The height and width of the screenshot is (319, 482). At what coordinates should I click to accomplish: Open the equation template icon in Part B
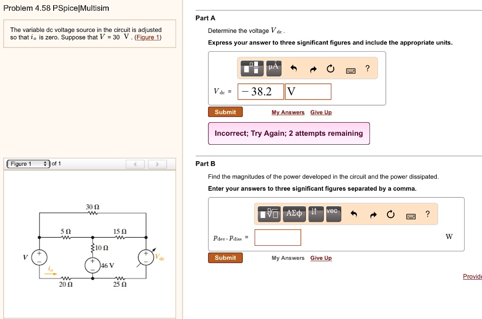267,213
